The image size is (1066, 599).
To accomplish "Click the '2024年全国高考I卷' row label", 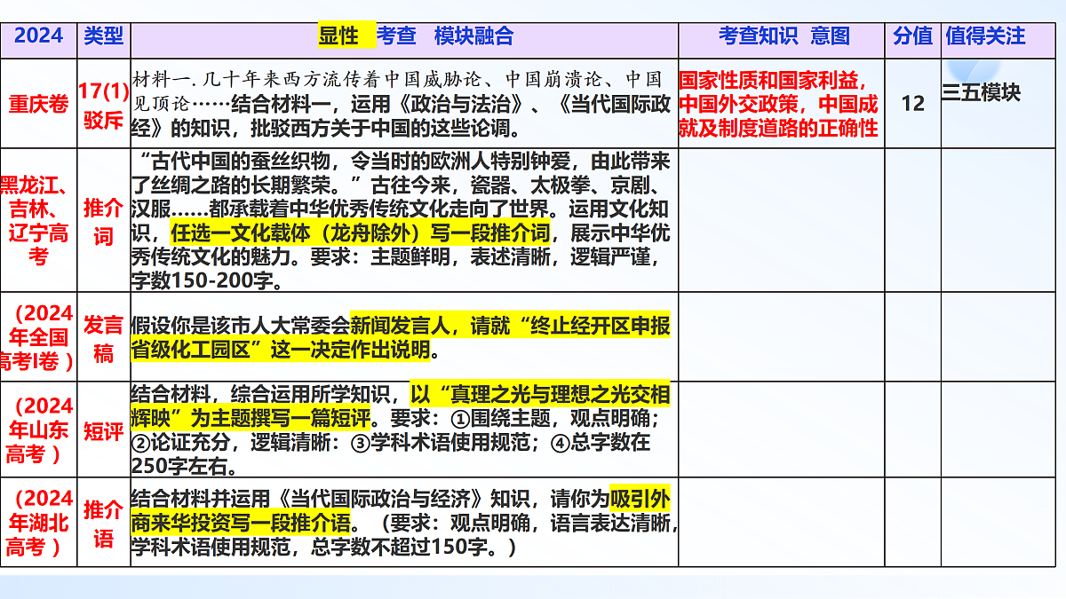I will [37, 336].
